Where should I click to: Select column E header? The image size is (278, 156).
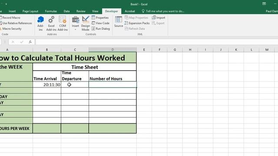[x=144, y=50]
